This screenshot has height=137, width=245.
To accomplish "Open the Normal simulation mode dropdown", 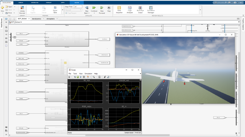I will click(x=74, y=10).
